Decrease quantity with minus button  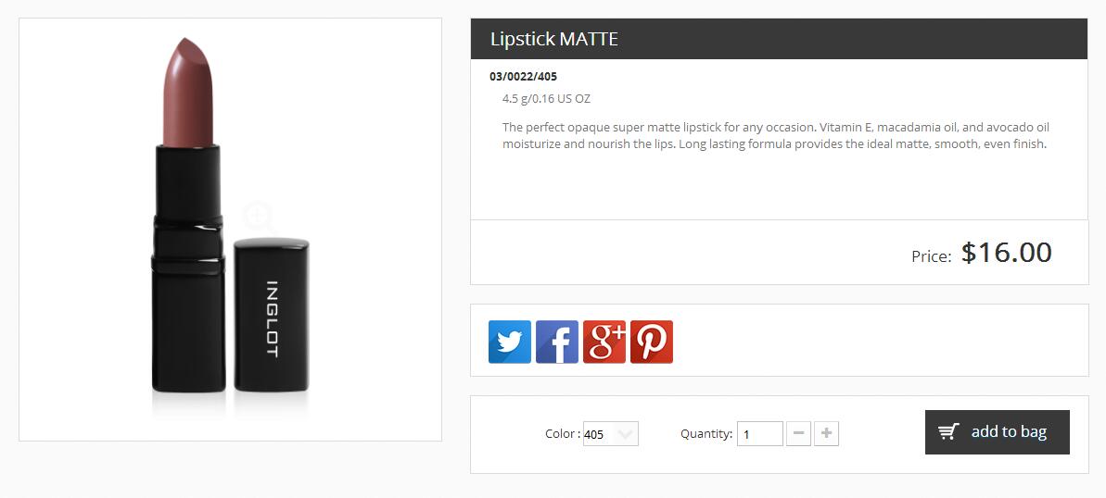pos(798,433)
